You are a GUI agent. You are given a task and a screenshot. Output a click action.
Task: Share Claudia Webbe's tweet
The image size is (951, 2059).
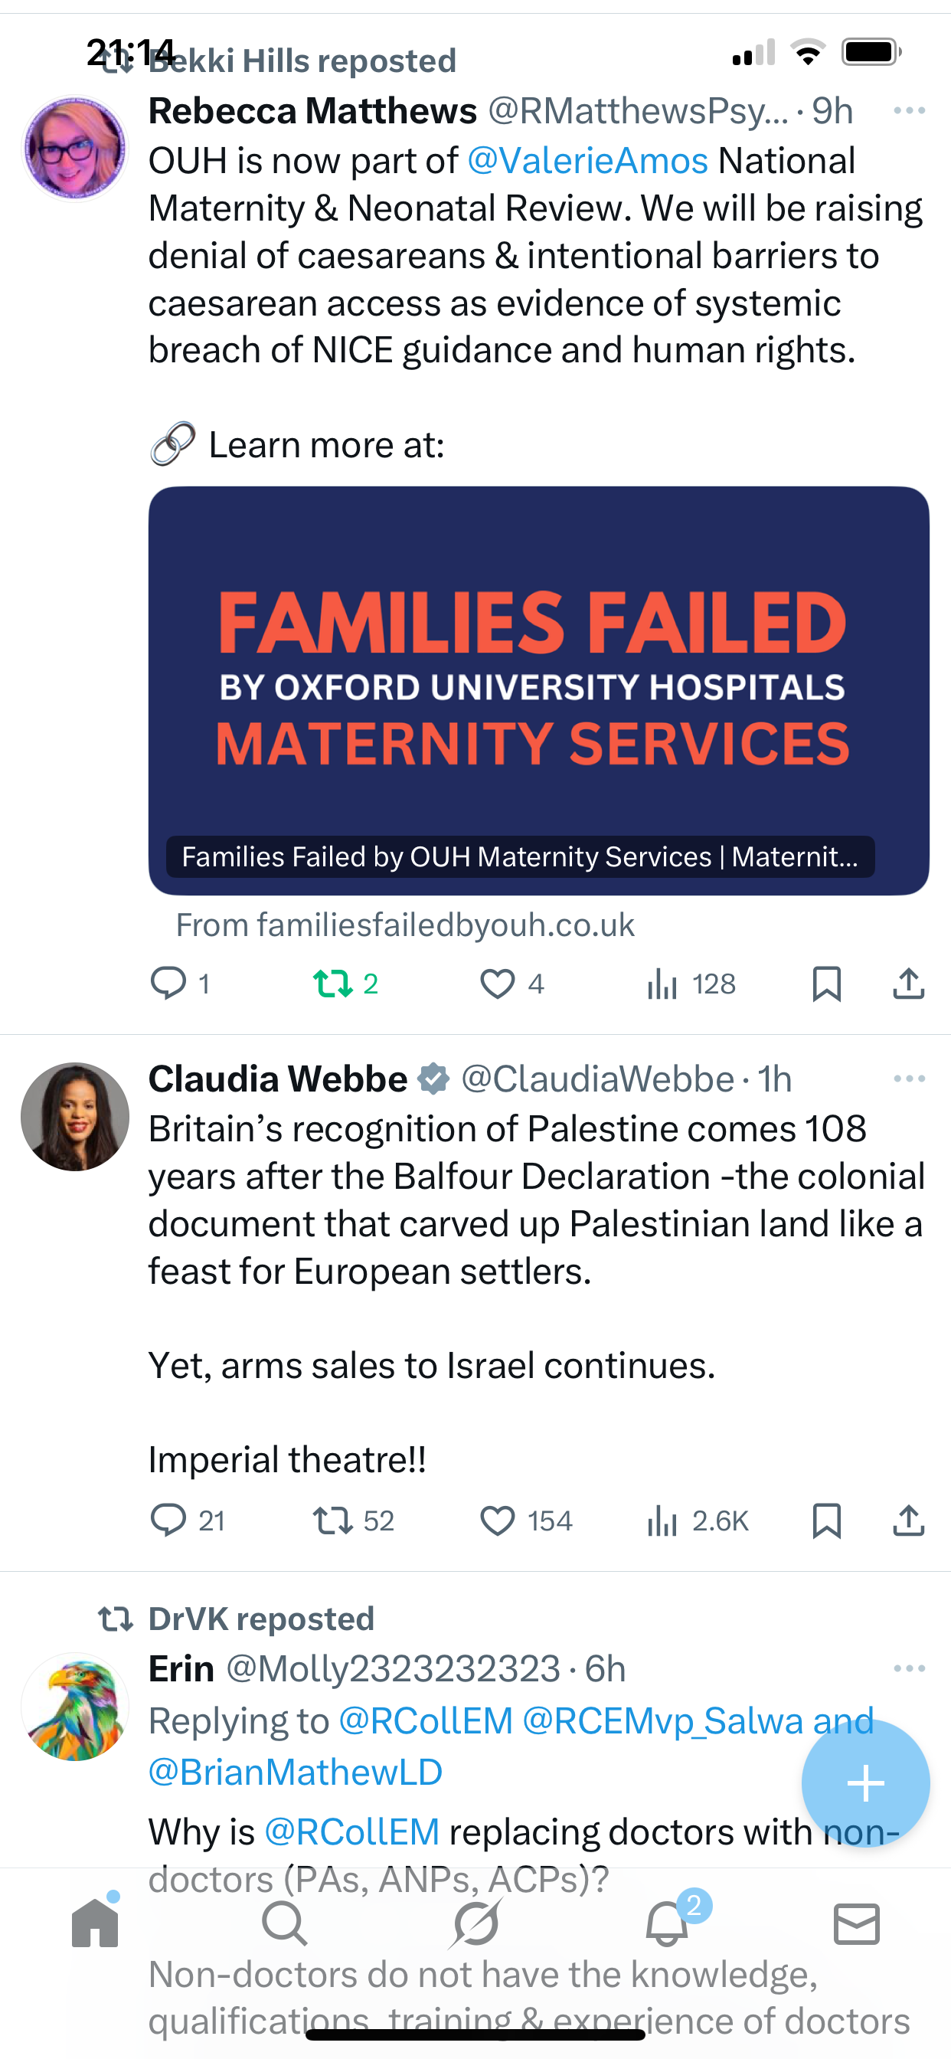pos(908,1521)
